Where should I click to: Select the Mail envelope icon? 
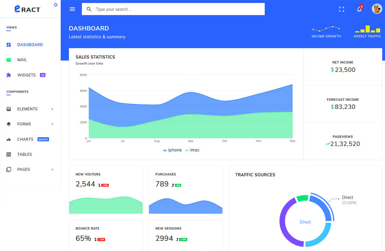[8, 60]
